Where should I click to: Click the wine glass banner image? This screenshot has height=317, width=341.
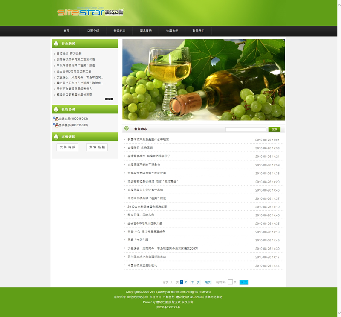(x=203, y=80)
